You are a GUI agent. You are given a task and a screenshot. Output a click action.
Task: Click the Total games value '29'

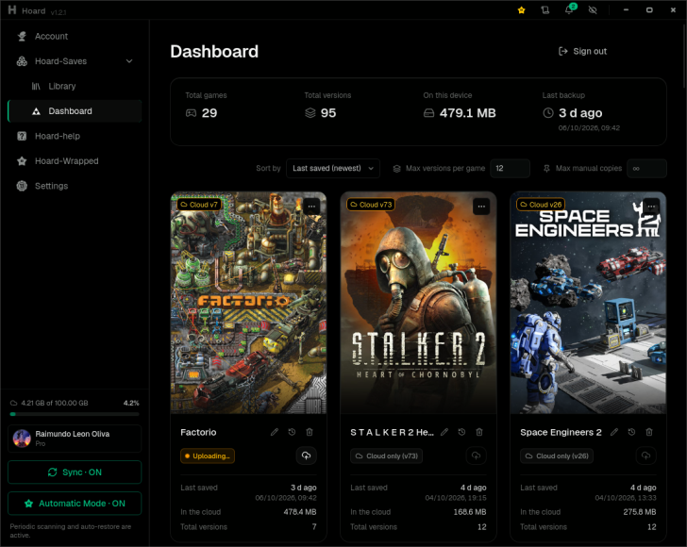(x=209, y=113)
